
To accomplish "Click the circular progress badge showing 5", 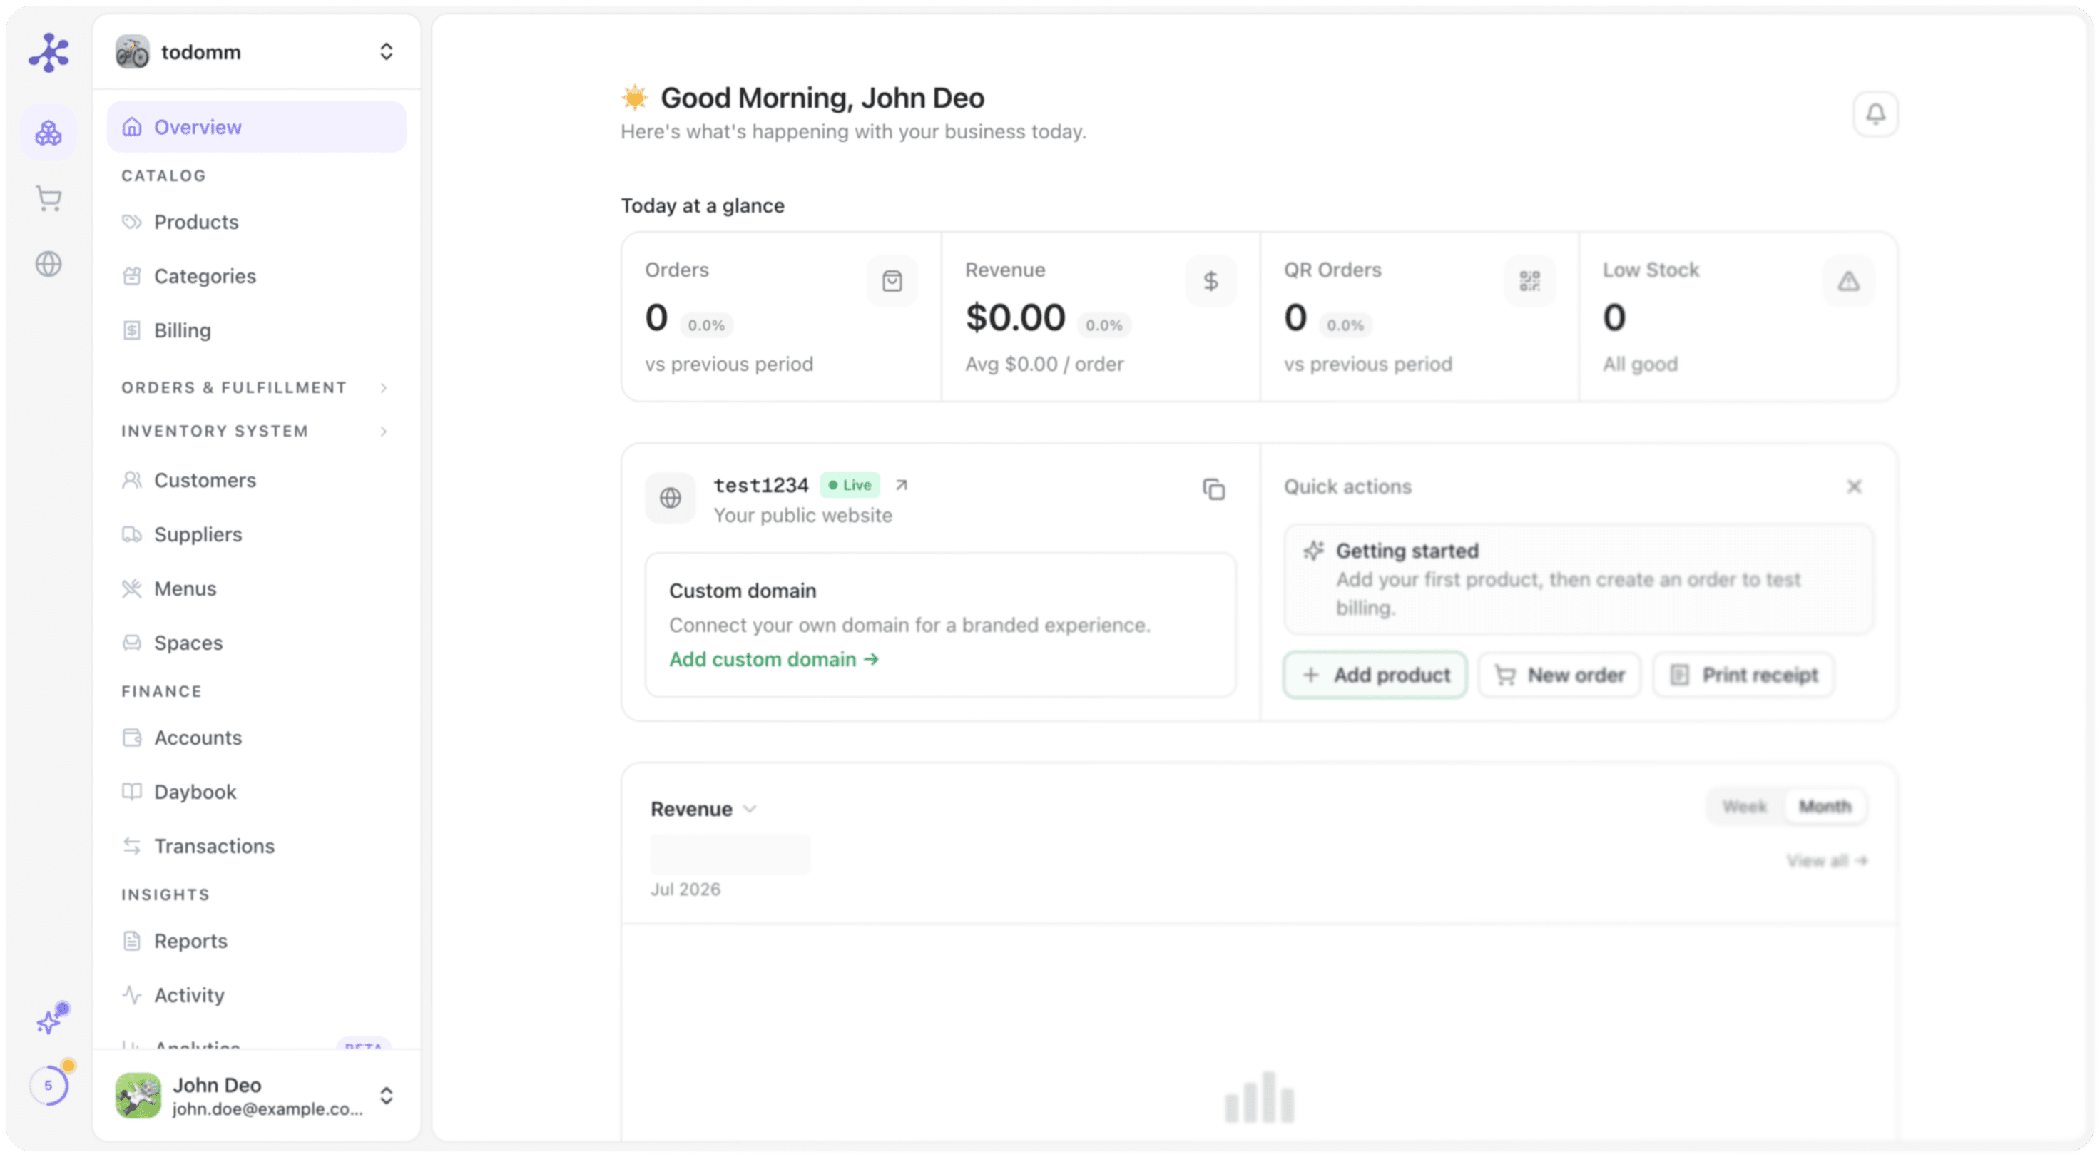I will click(49, 1084).
